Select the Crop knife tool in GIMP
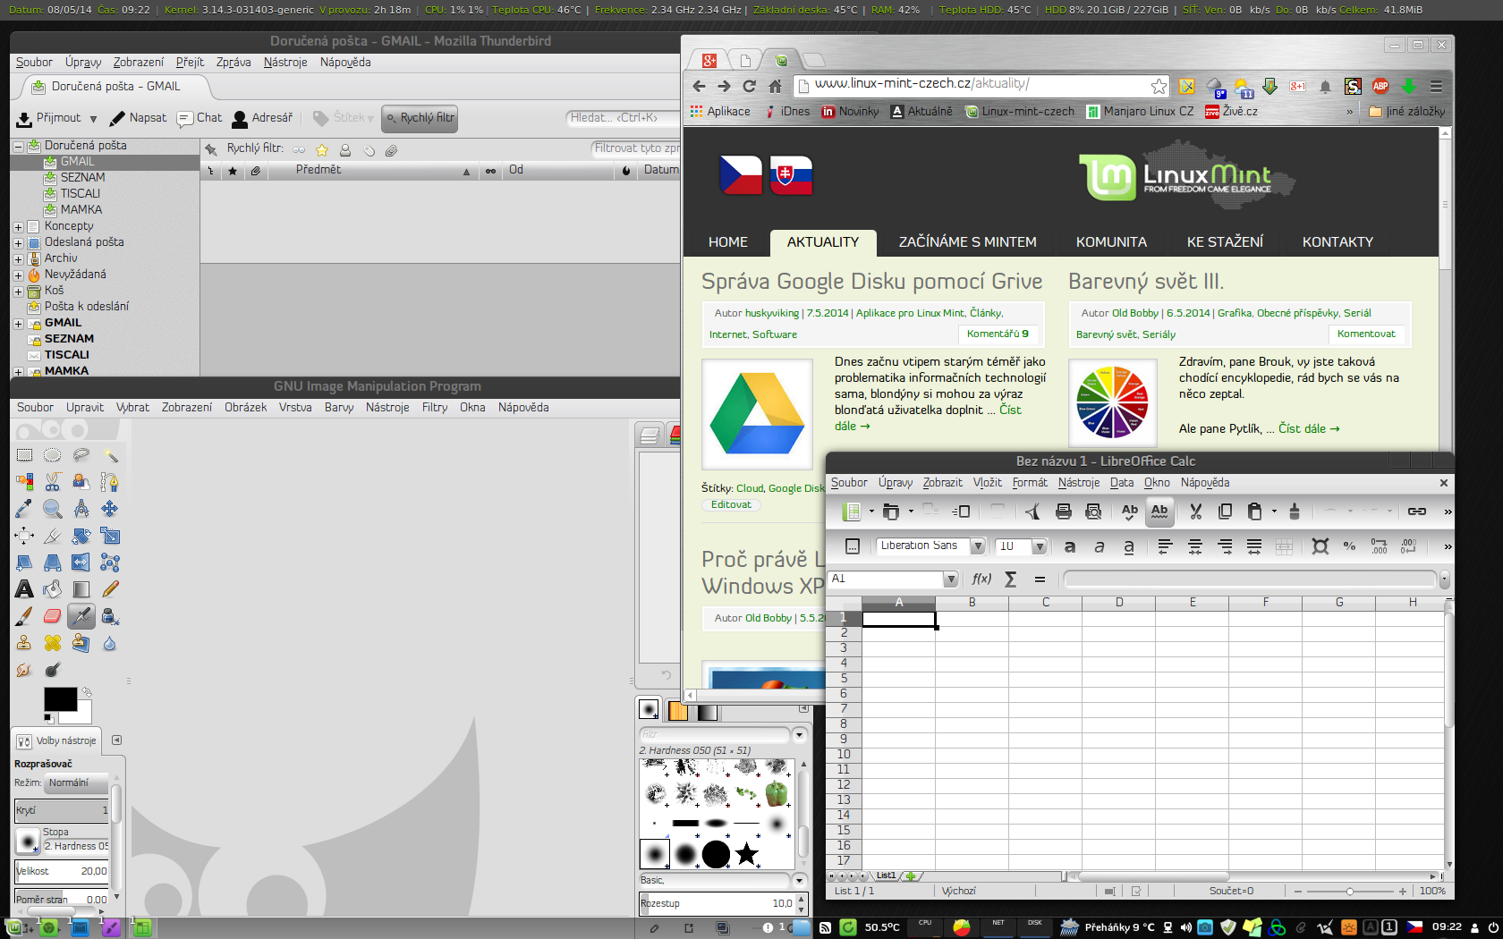Screen dimensions: 1503x939 tap(53, 536)
